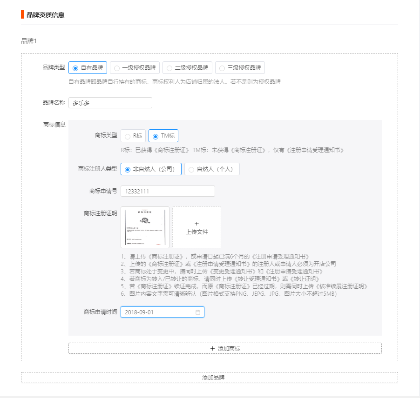
Task: Click the plus icon in upload box
Action: [x=196, y=224]
